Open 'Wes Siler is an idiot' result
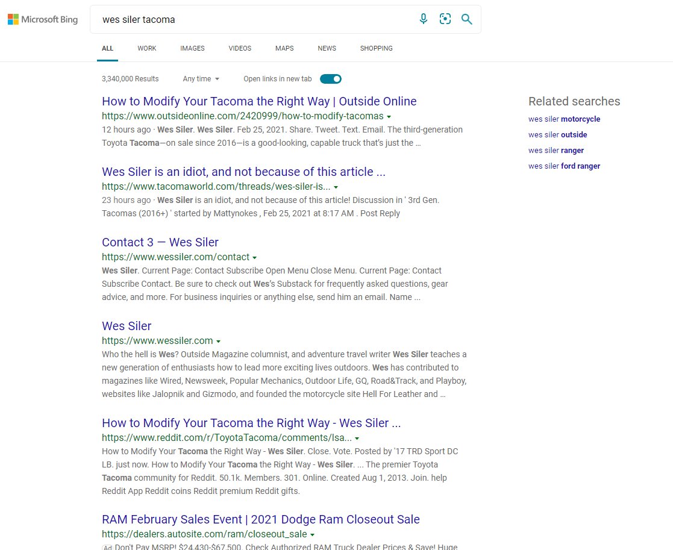Screen dimensions: 673x550 coord(244,172)
